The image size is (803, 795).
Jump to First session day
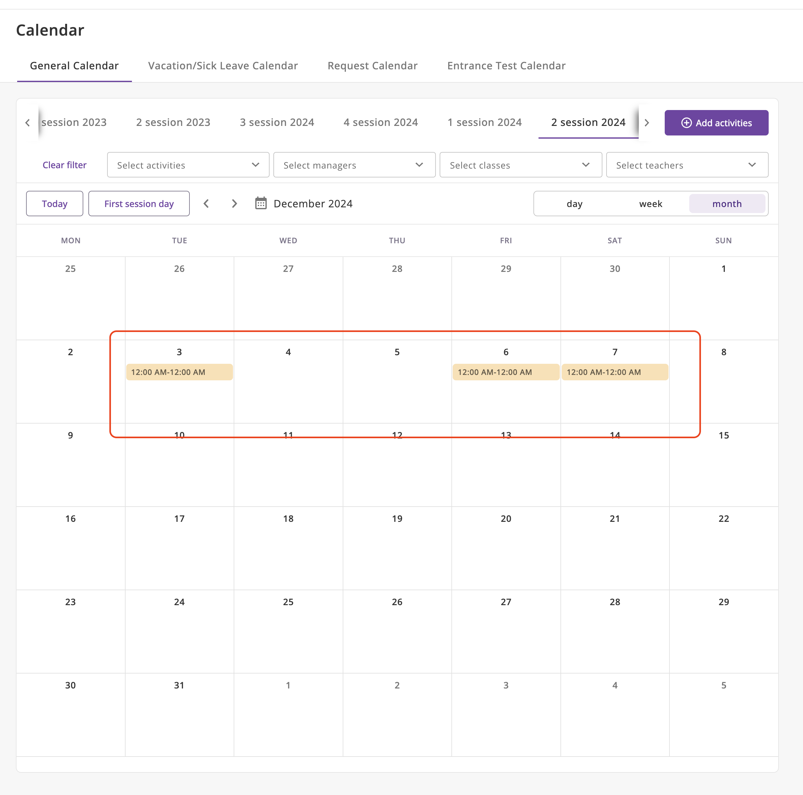click(139, 204)
